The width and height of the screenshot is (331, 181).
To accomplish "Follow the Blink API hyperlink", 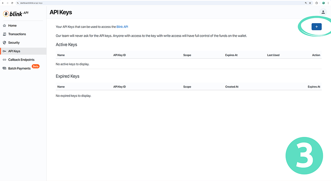I will click(x=122, y=27).
